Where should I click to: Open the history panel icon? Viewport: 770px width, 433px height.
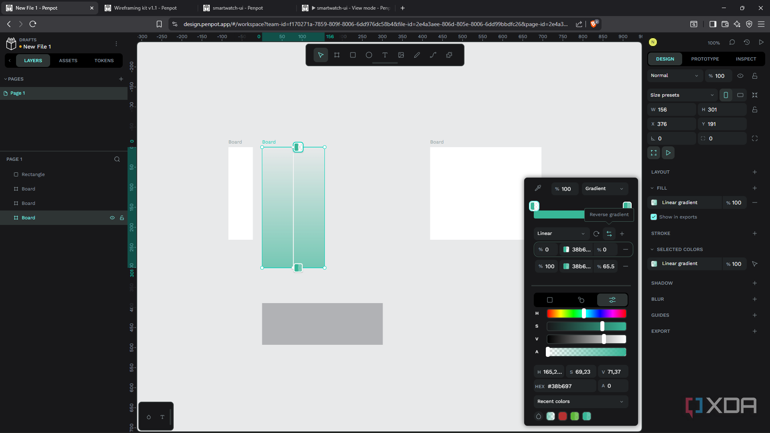click(747, 42)
